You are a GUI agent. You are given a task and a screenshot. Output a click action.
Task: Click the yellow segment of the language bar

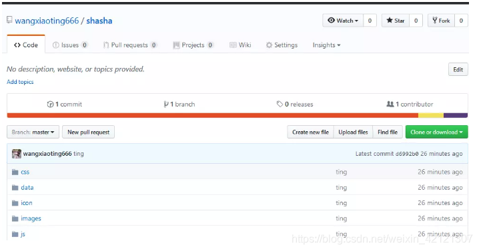431,115
